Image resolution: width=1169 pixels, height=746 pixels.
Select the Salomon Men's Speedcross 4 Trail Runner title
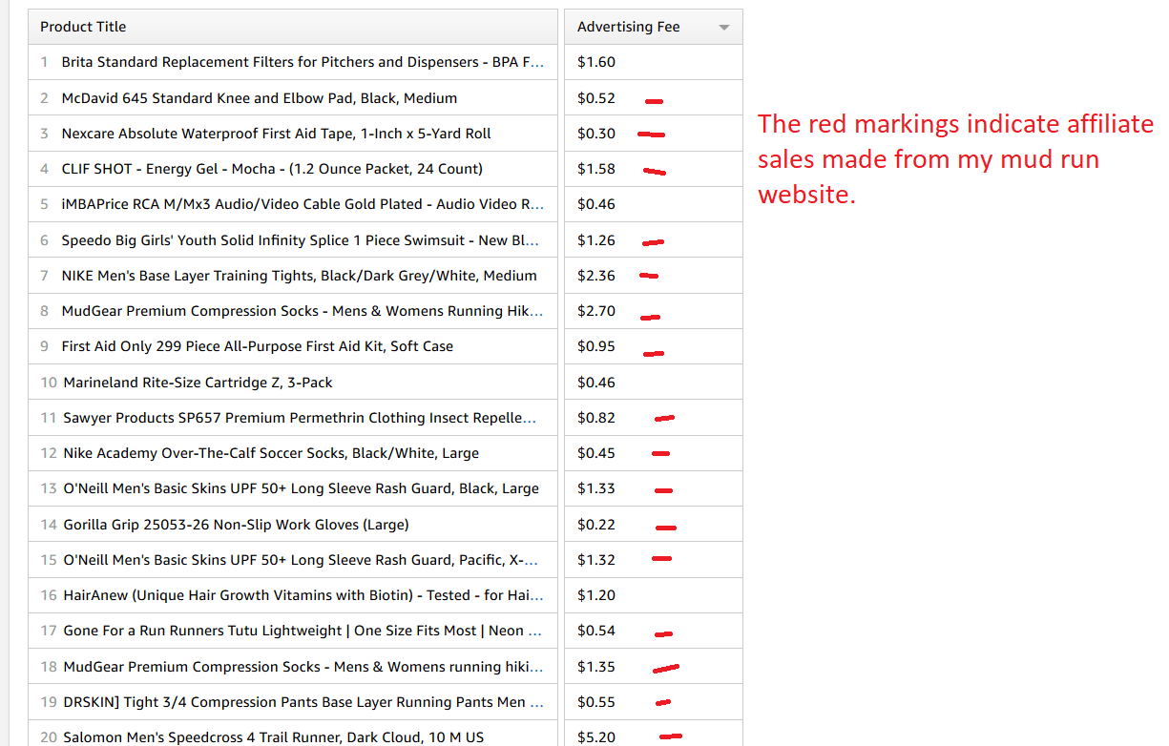[274, 737]
